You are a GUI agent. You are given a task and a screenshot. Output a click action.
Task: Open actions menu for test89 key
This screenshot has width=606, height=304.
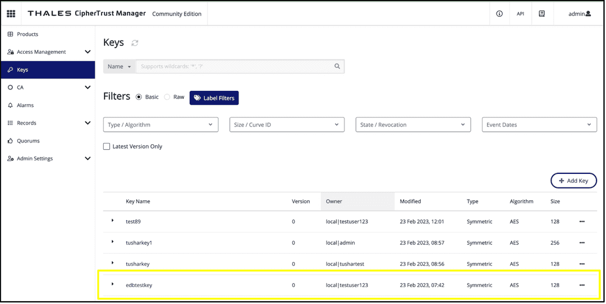582,222
